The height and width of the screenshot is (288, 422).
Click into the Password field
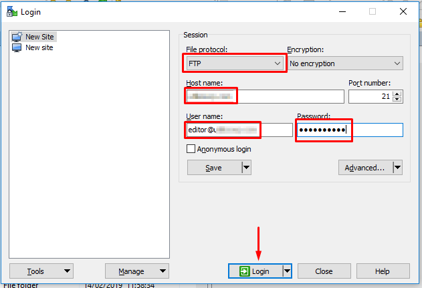(x=350, y=130)
